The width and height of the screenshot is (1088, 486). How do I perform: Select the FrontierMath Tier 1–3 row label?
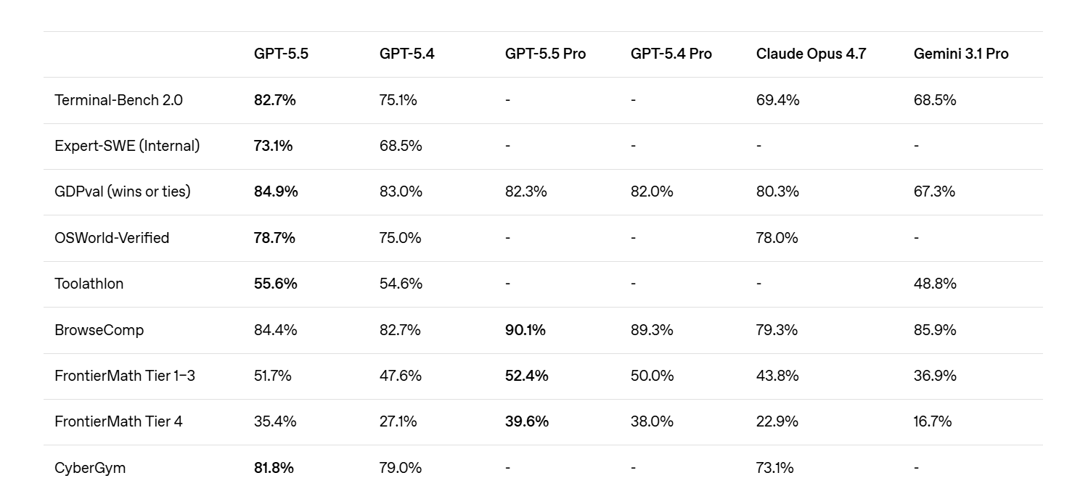[x=125, y=376]
